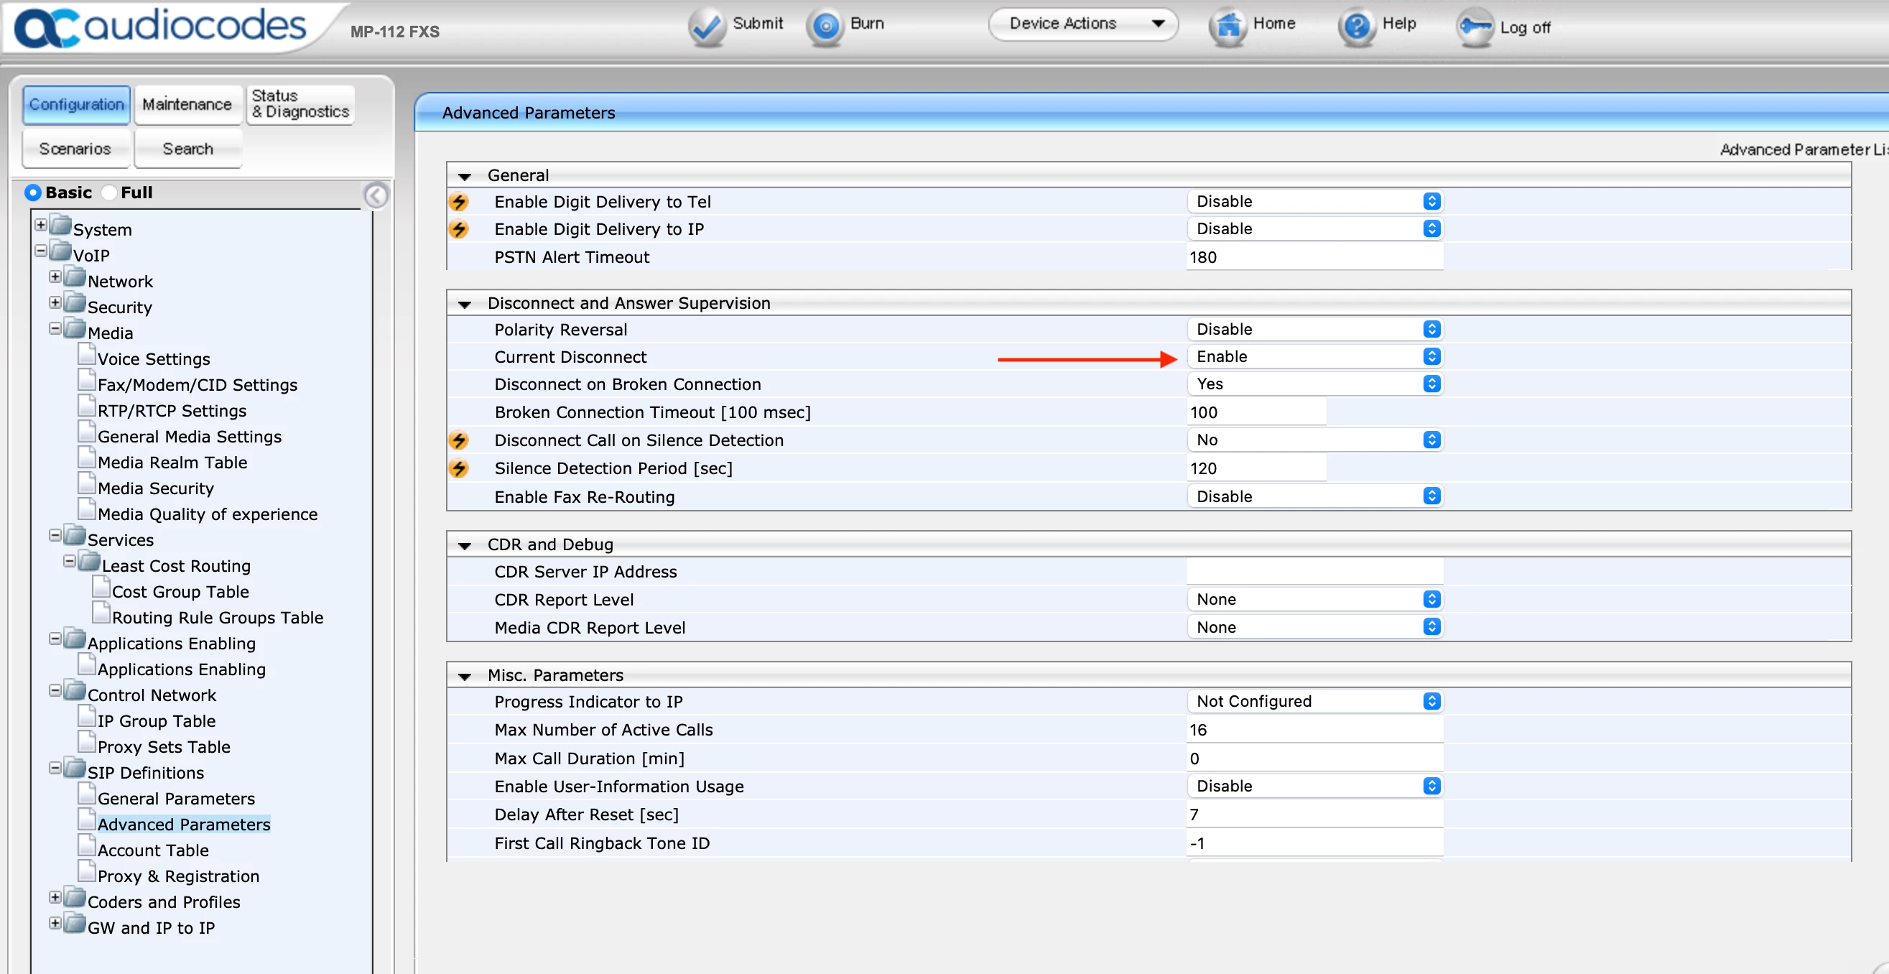Open the Status & Diagnostics tab
This screenshot has width=1889, height=974.
click(300, 104)
